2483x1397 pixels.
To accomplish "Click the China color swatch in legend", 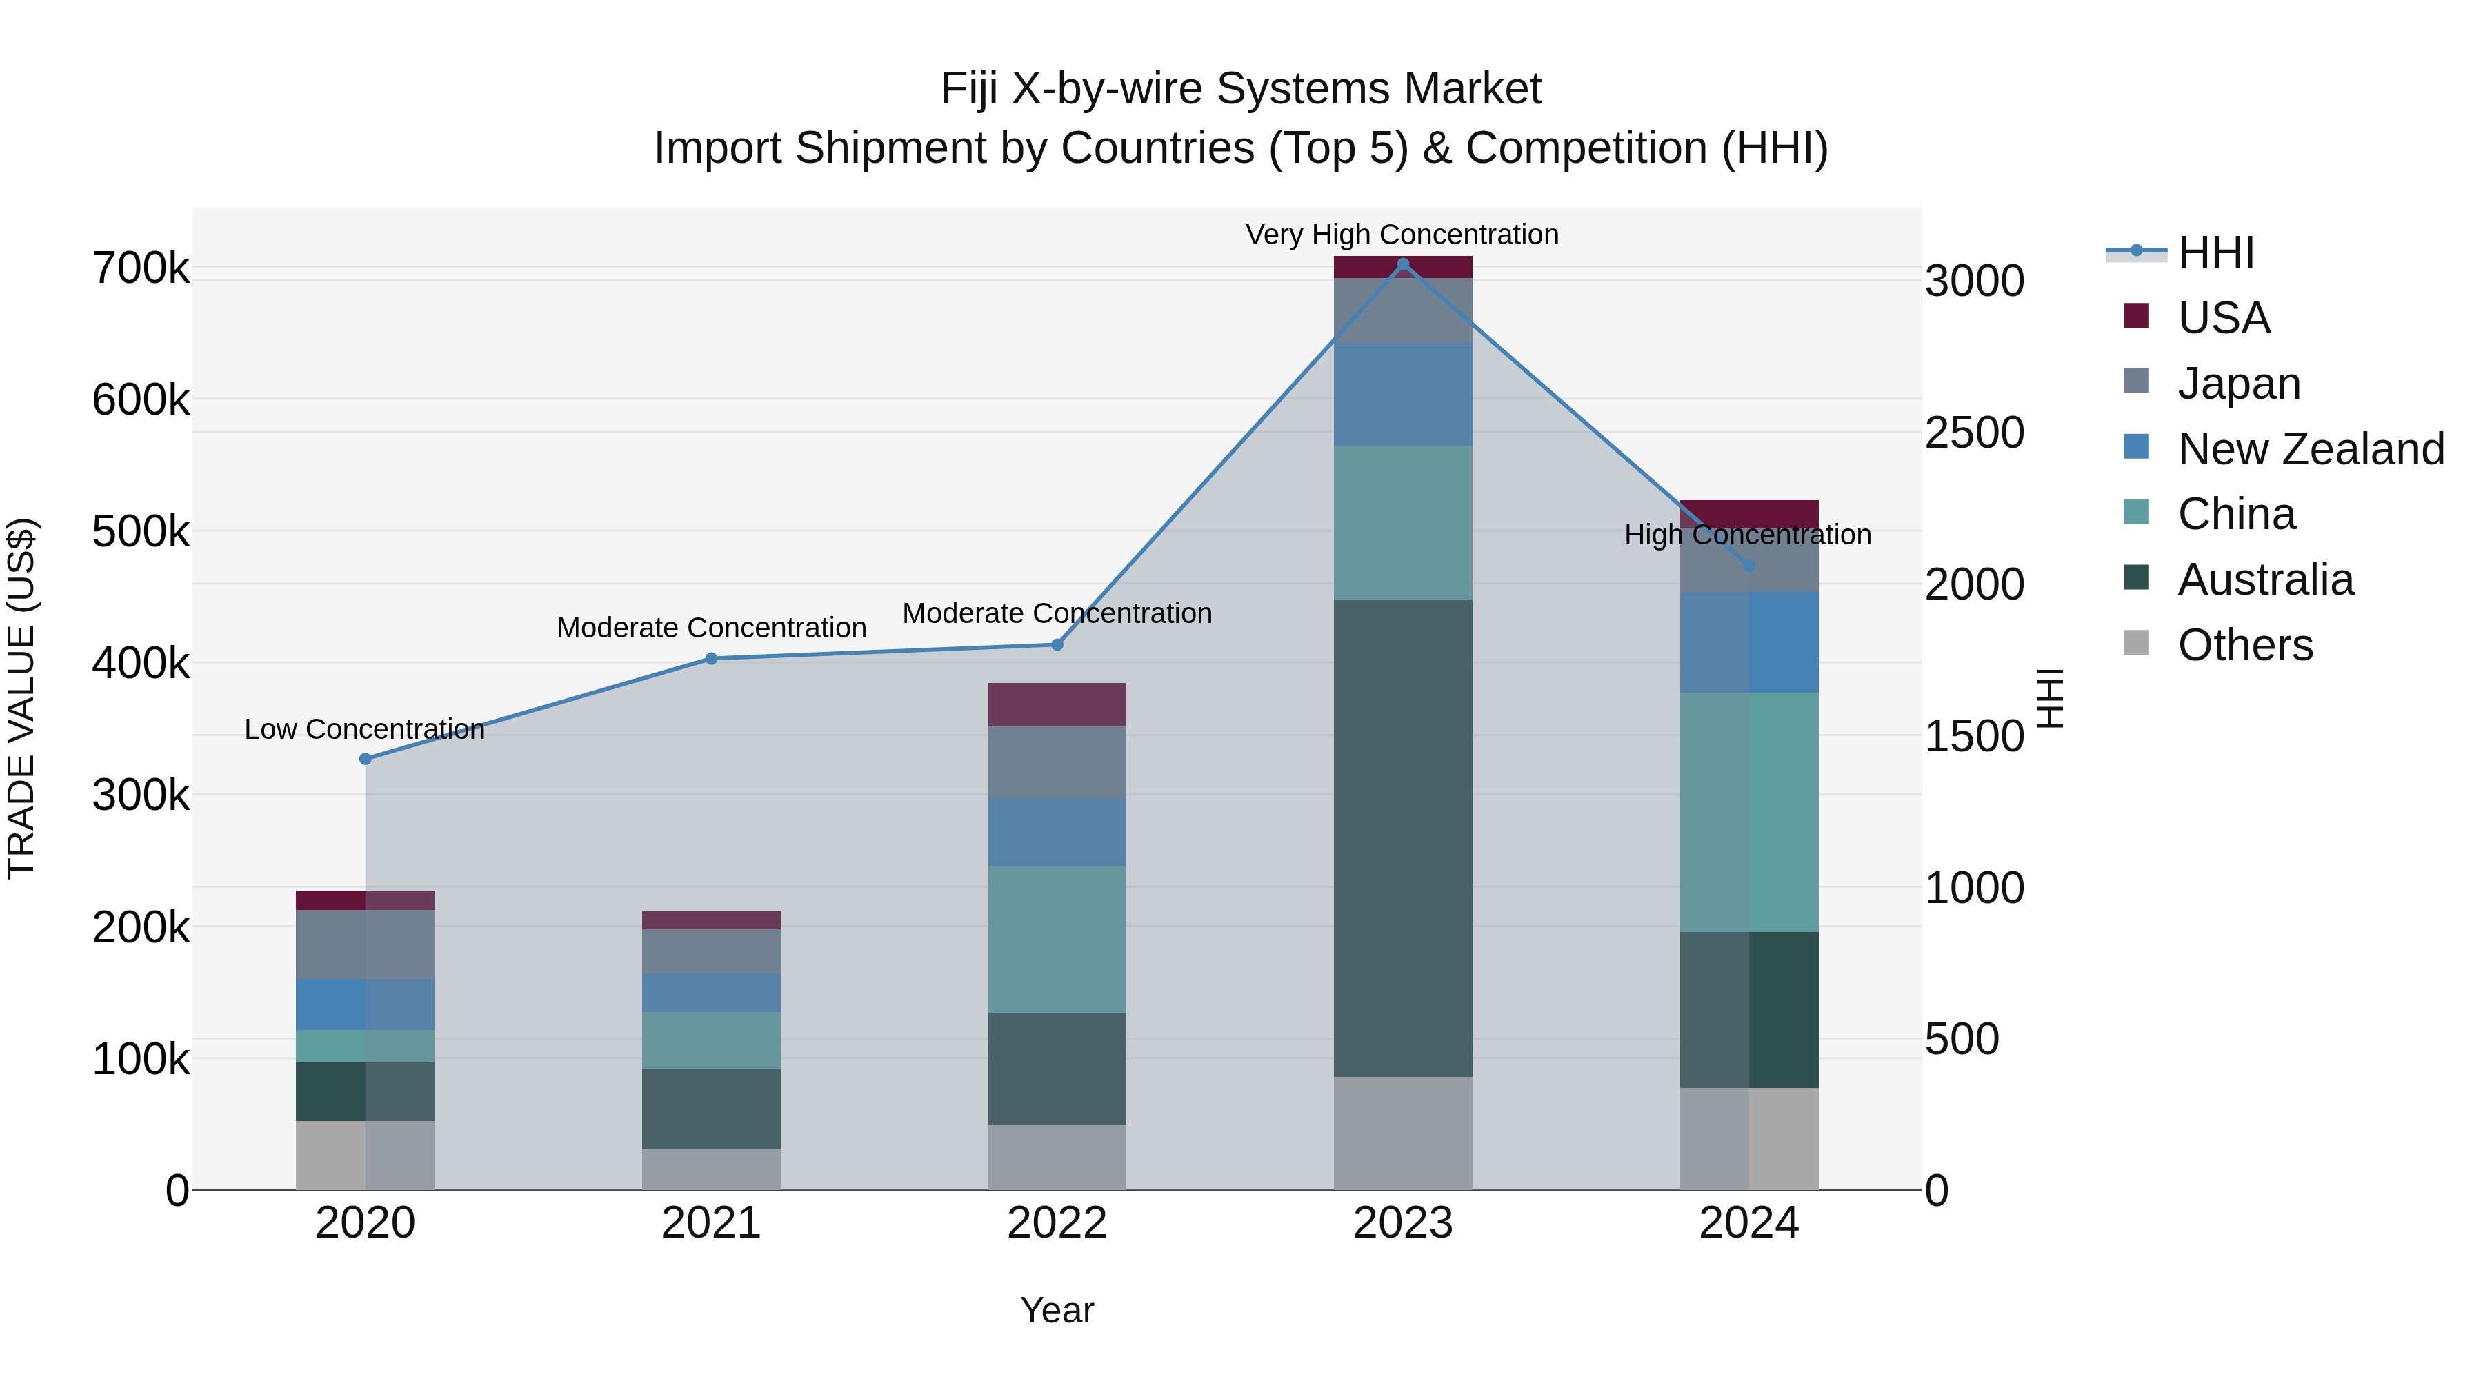I will [x=2137, y=512].
